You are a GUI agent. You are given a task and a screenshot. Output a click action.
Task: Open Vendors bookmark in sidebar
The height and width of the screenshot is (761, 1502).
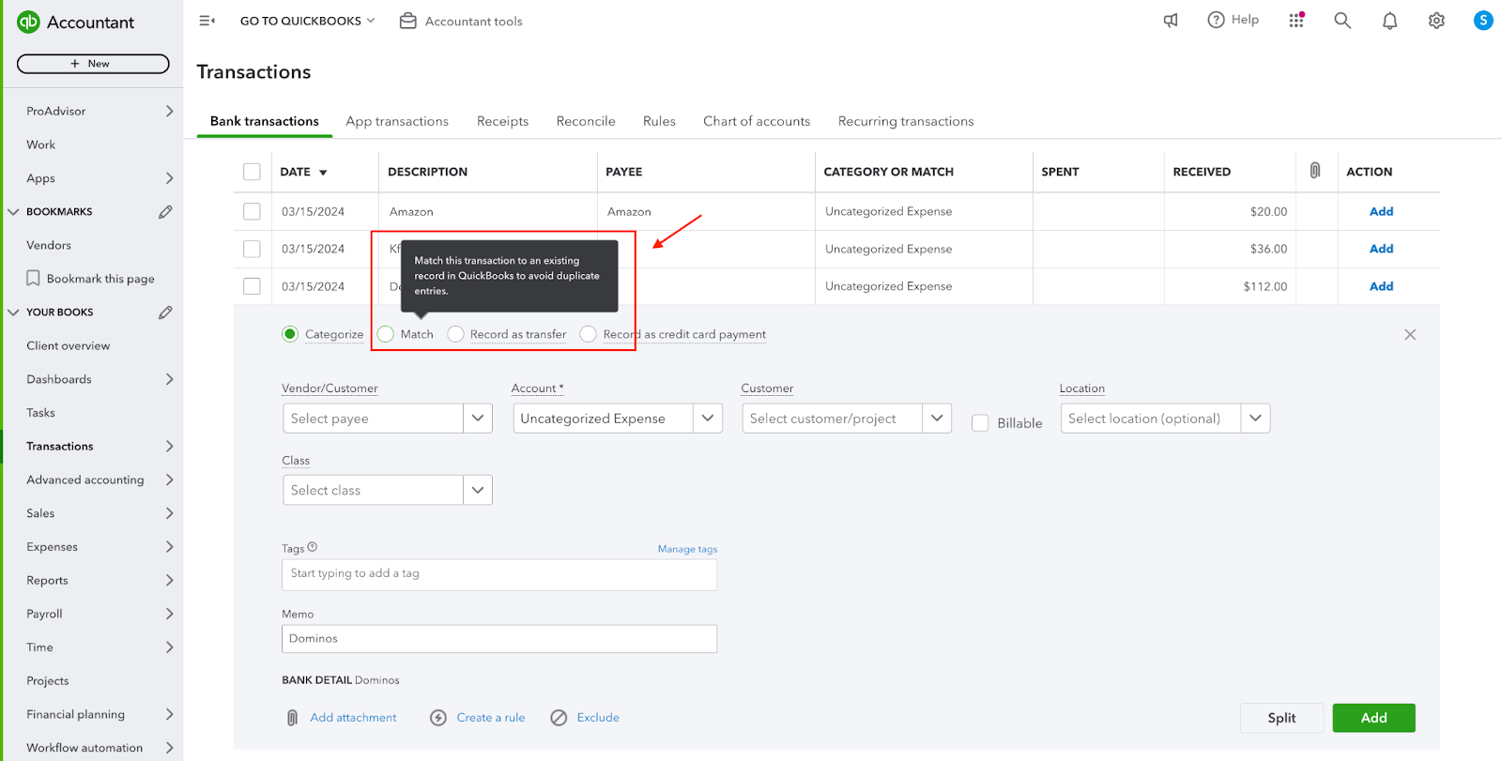point(49,245)
